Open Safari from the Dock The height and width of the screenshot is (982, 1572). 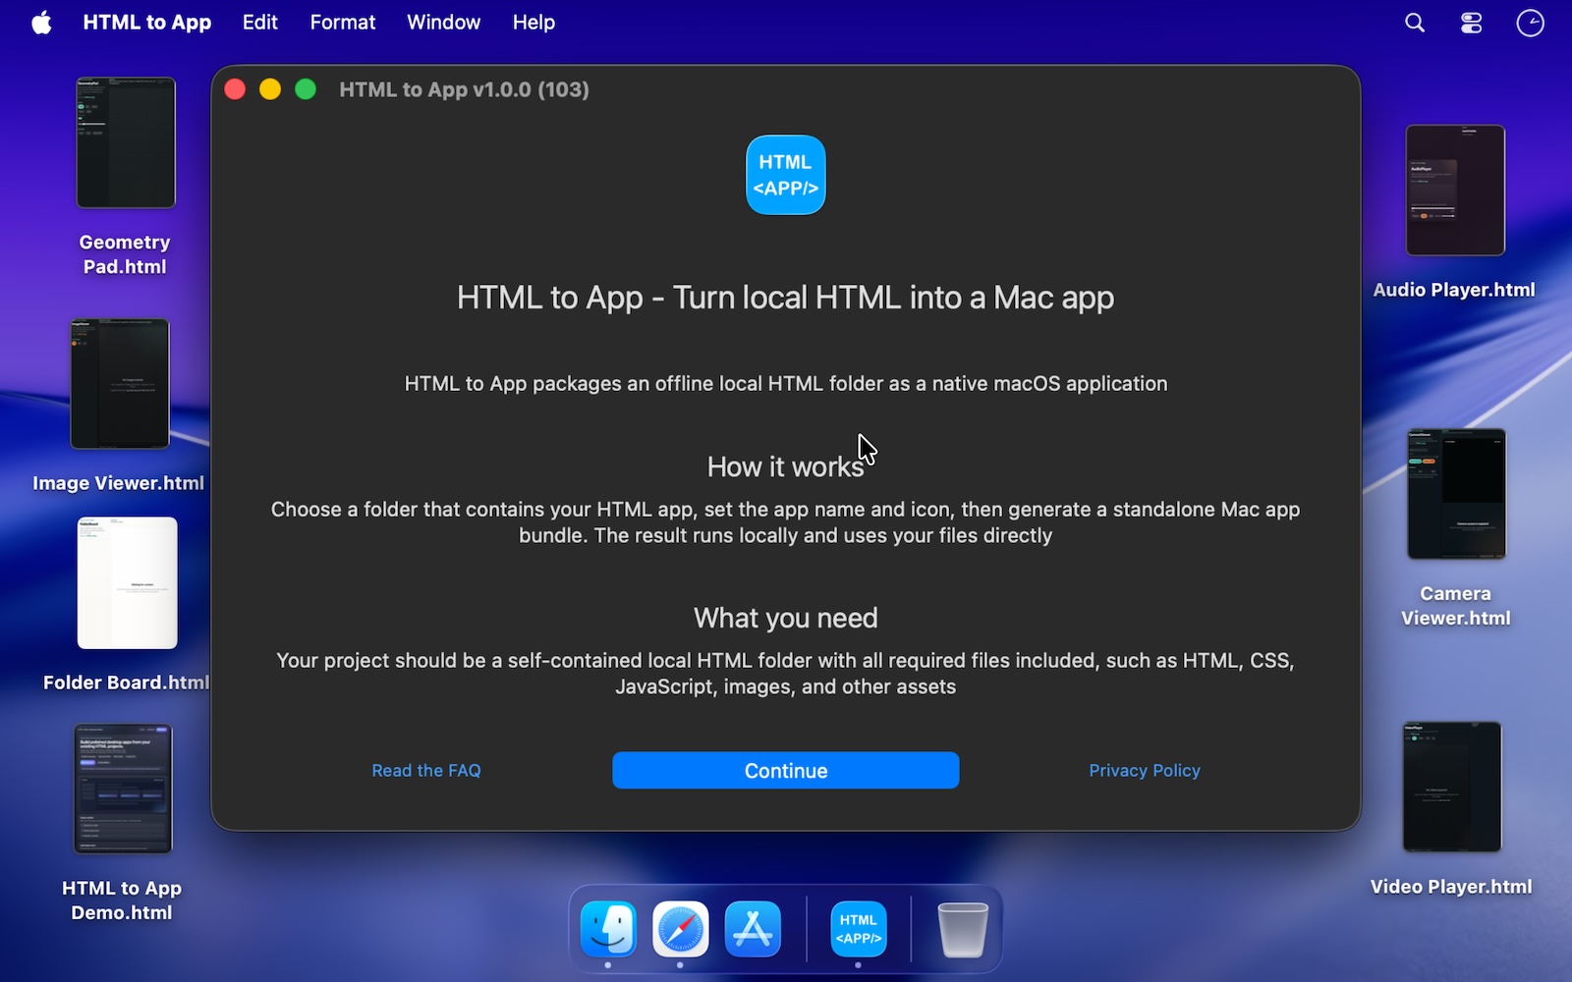tap(680, 928)
